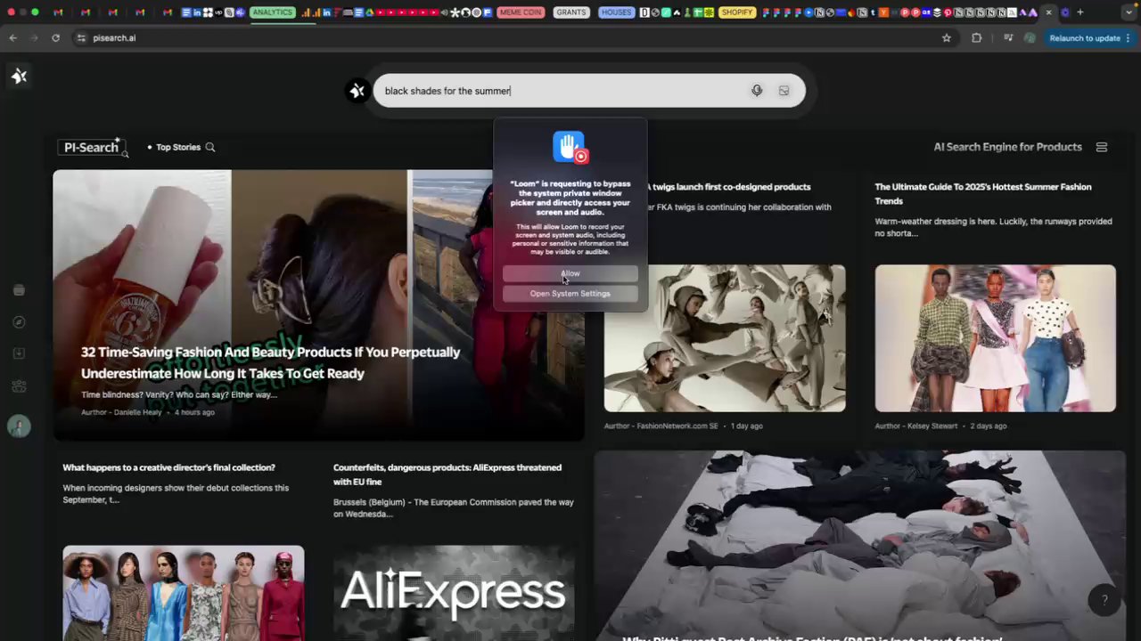Open the AliExpress article thumbnail
Screen dimensions: 1141x641
(454, 593)
